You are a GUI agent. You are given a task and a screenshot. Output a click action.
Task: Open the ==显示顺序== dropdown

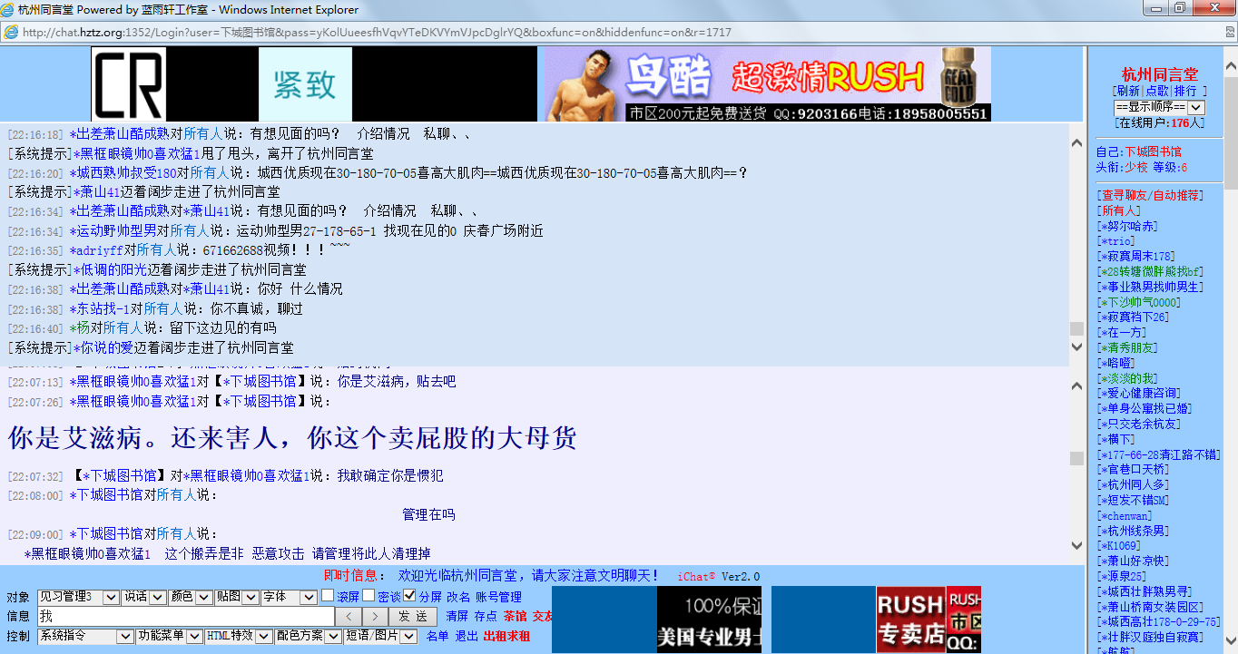(x=1159, y=107)
